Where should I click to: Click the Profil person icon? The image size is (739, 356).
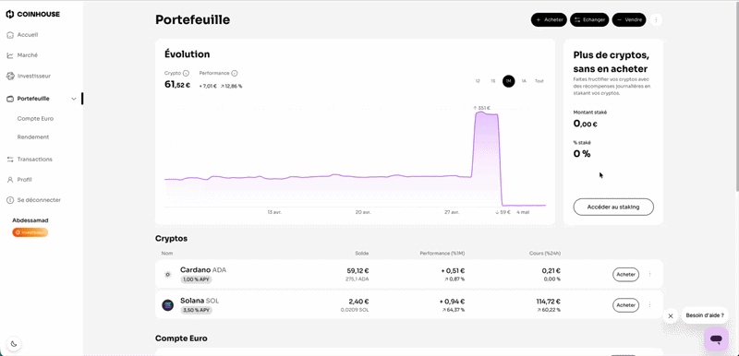pyautogui.click(x=10, y=180)
